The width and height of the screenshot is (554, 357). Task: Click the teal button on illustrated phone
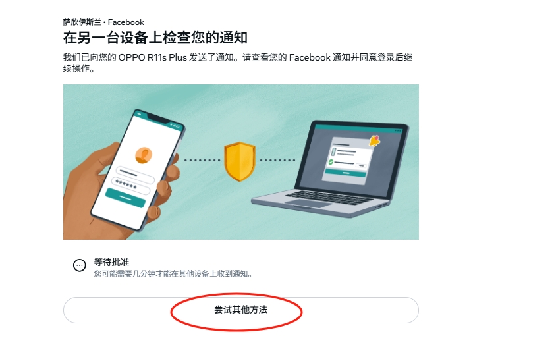point(125,198)
